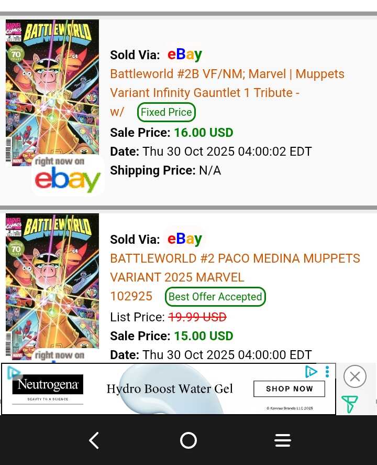Tap the 'right now on ebay' badge
This screenshot has width=377, height=465.
[x=68, y=175]
